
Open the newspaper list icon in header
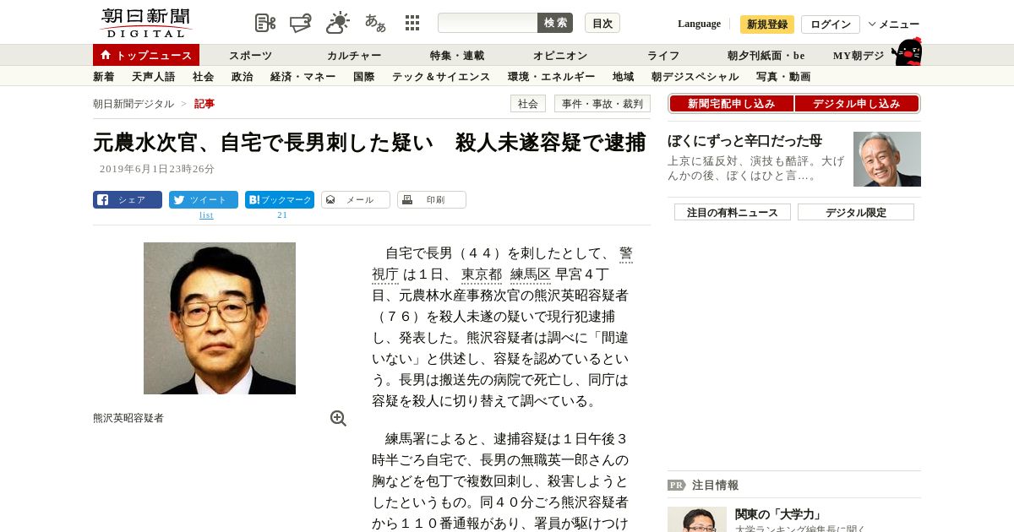coord(265,23)
